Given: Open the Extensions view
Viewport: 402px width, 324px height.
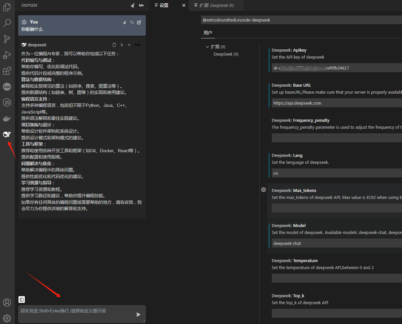Looking at the screenshot, I should coord(7,71).
